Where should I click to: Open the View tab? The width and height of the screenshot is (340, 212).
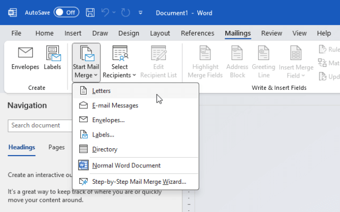[300, 33]
